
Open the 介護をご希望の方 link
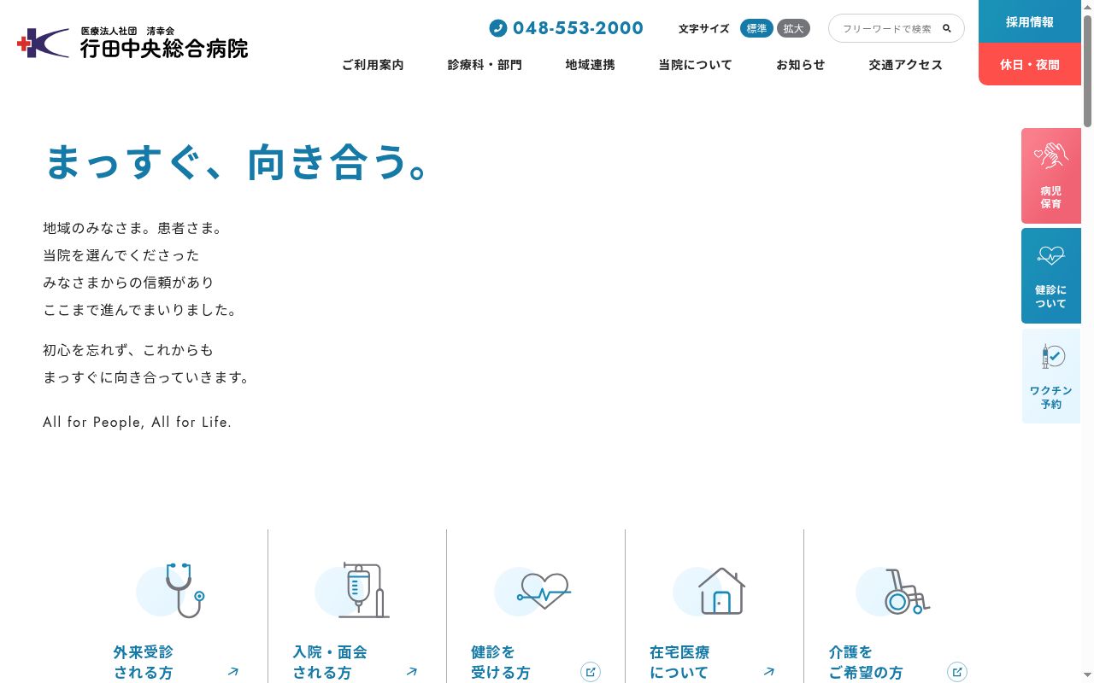pos(893,606)
